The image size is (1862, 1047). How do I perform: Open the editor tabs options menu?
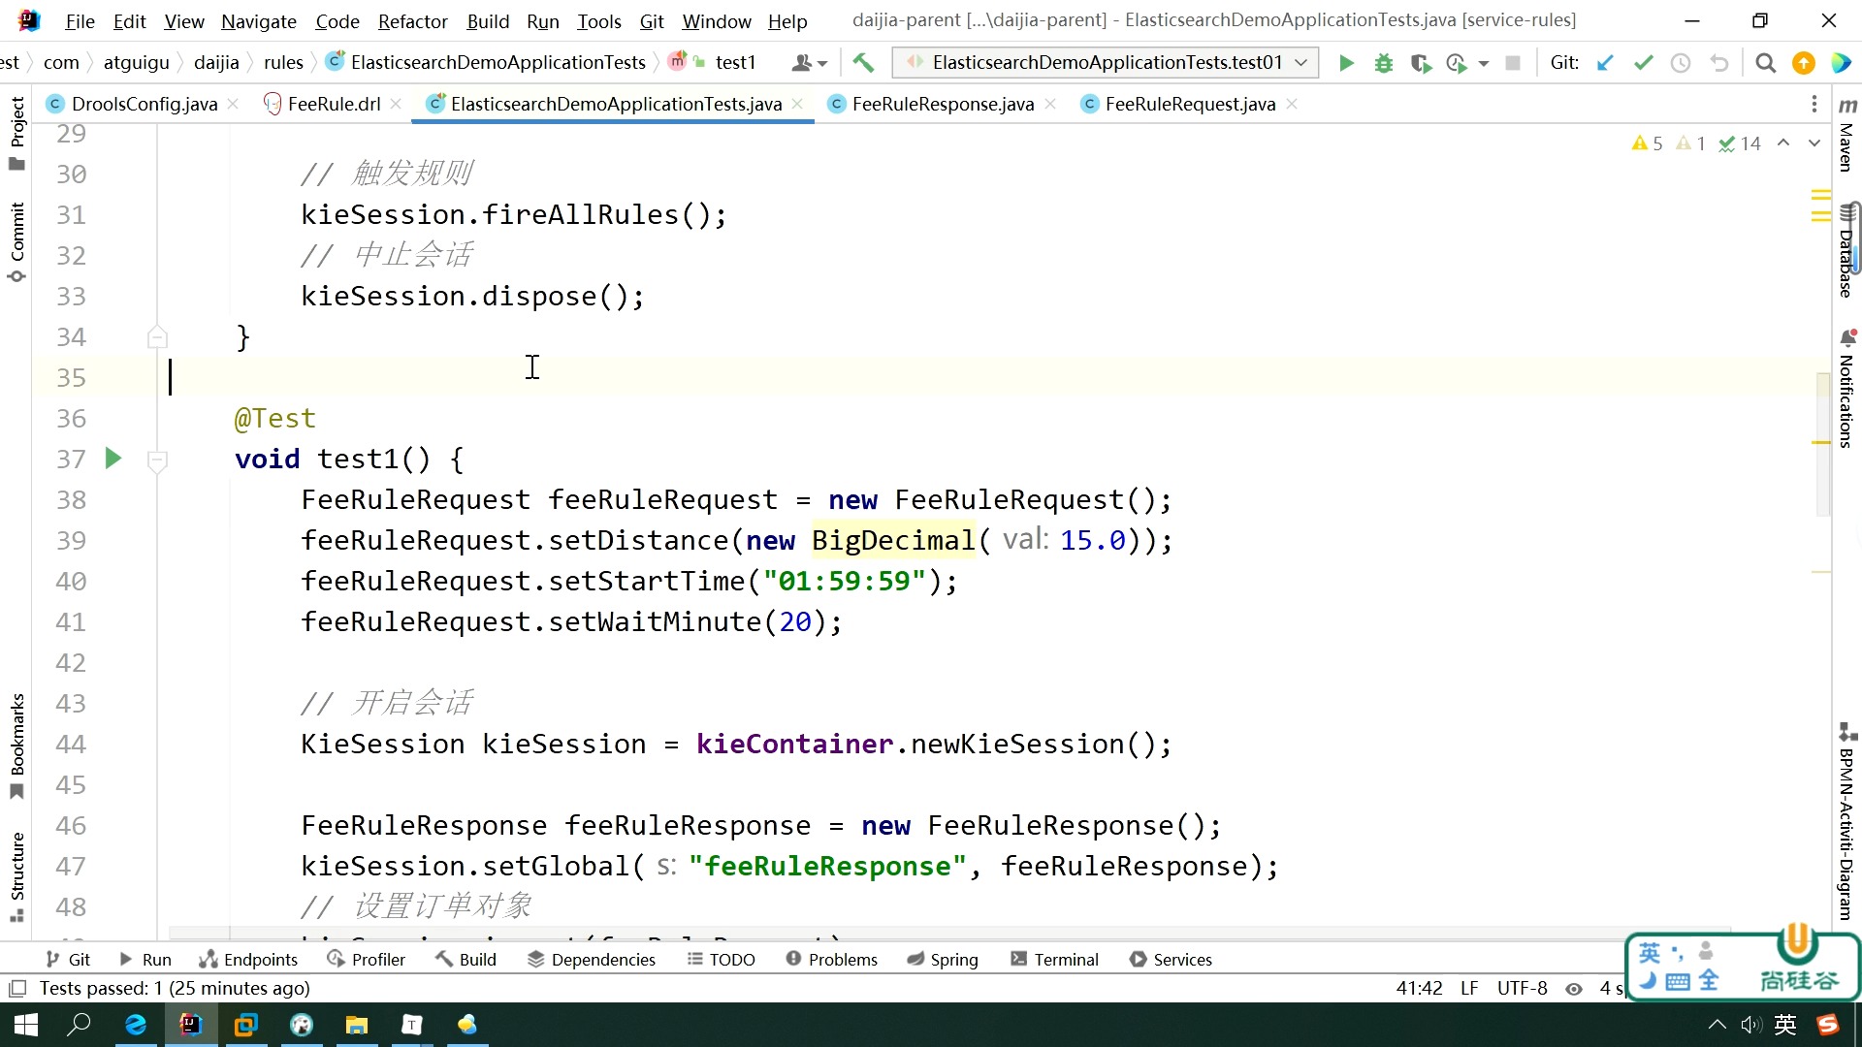1814,104
